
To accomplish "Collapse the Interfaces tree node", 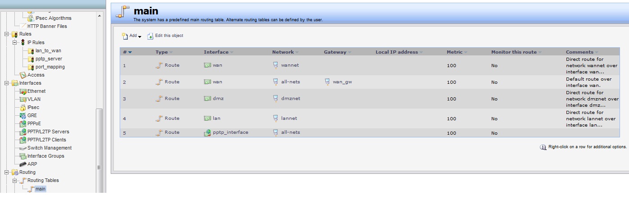I will [6, 83].
